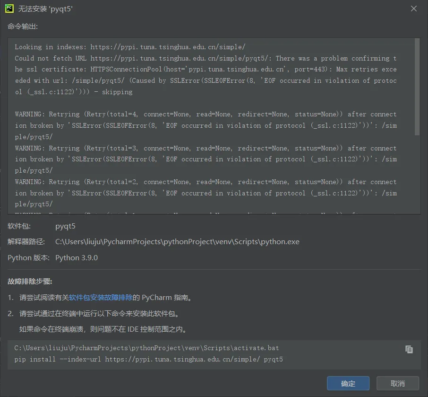Click the 命令输出 label
The width and height of the screenshot is (428, 397).
23,26
